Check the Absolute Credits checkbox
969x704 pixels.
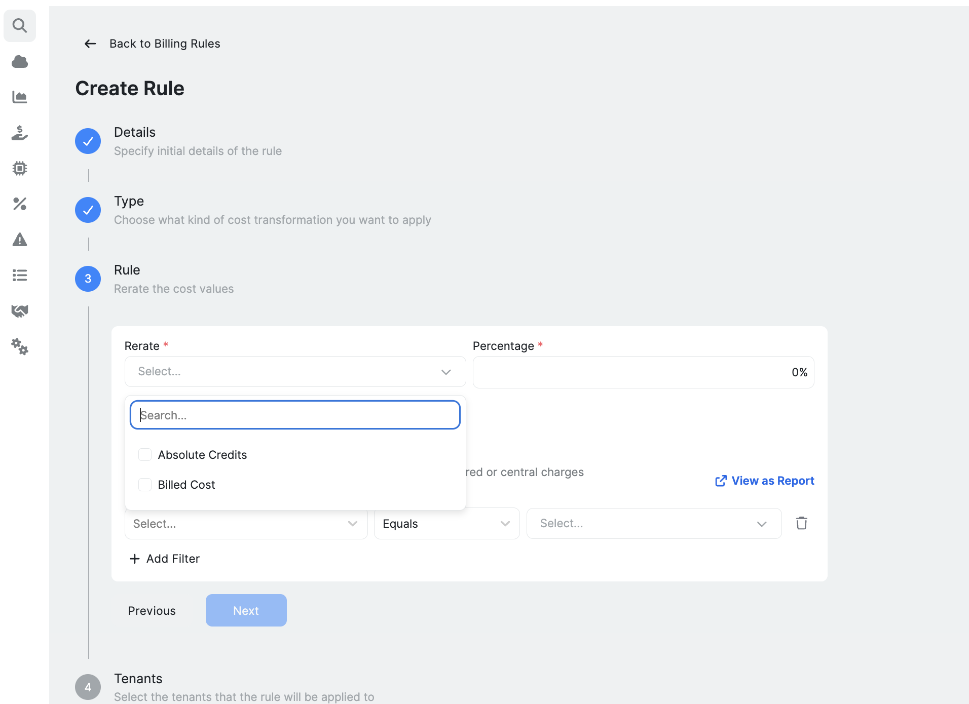145,455
